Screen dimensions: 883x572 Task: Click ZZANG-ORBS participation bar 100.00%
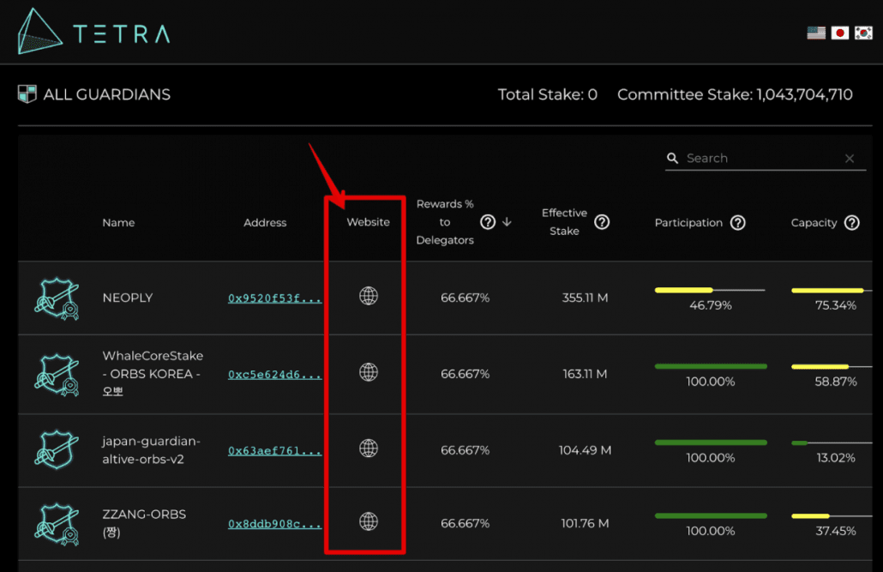[x=710, y=515]
